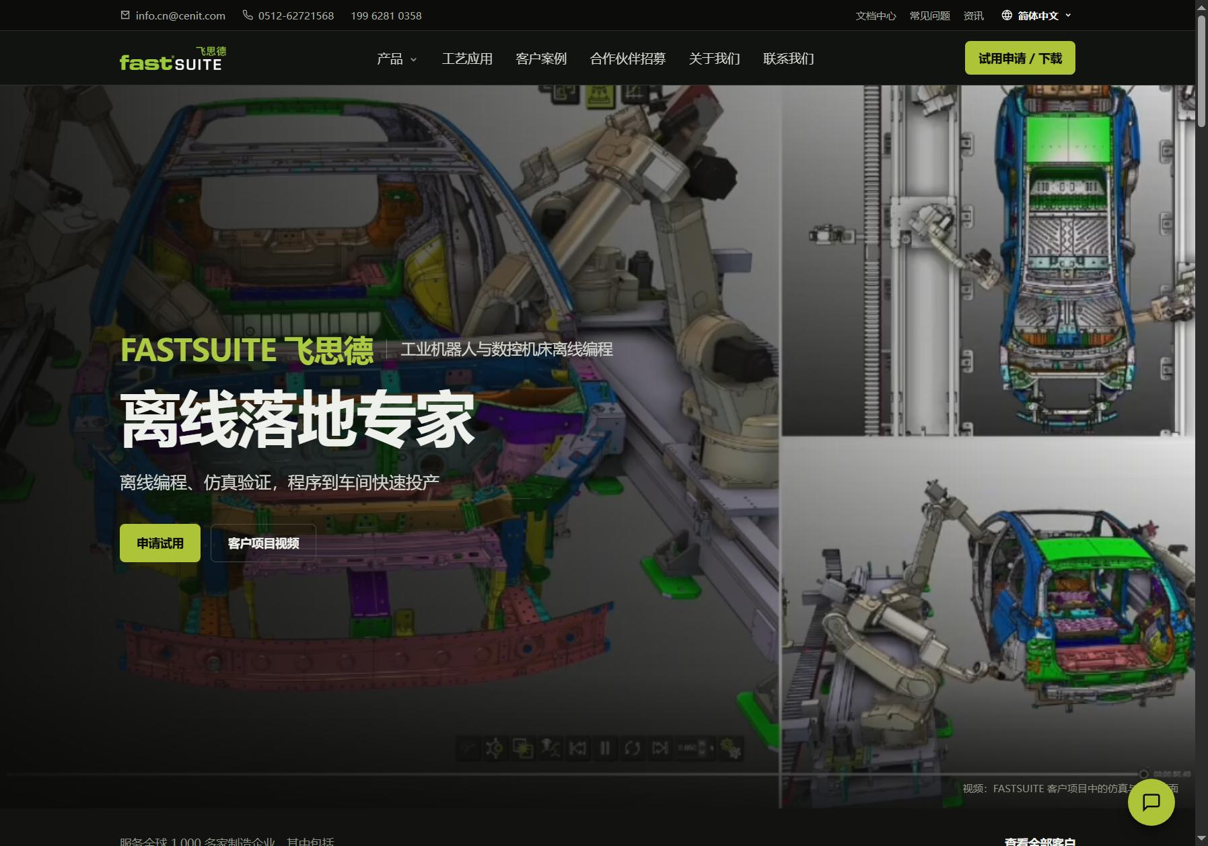Open the 常见问题 link
1208x846 pixels.
(929, 15)
